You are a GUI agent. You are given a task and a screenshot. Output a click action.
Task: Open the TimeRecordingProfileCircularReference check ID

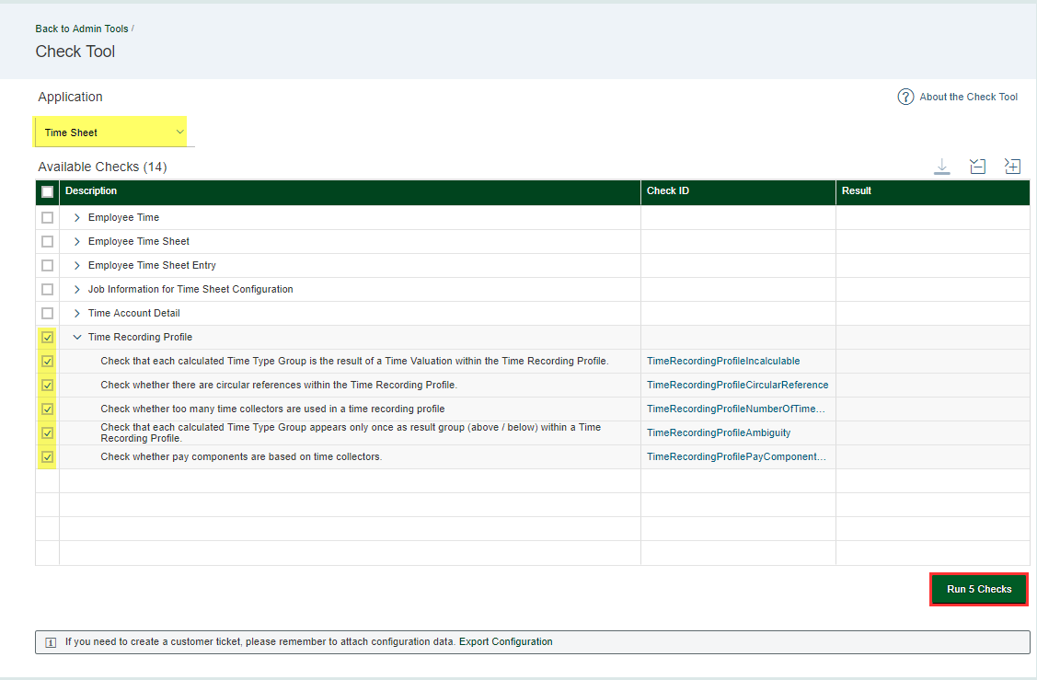point(737,385)
